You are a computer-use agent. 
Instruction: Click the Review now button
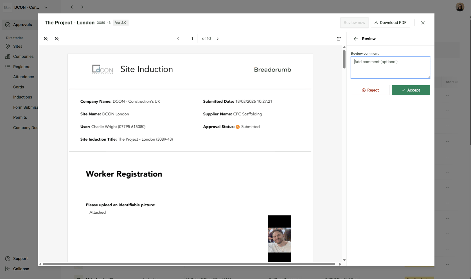tap(354, 23)
